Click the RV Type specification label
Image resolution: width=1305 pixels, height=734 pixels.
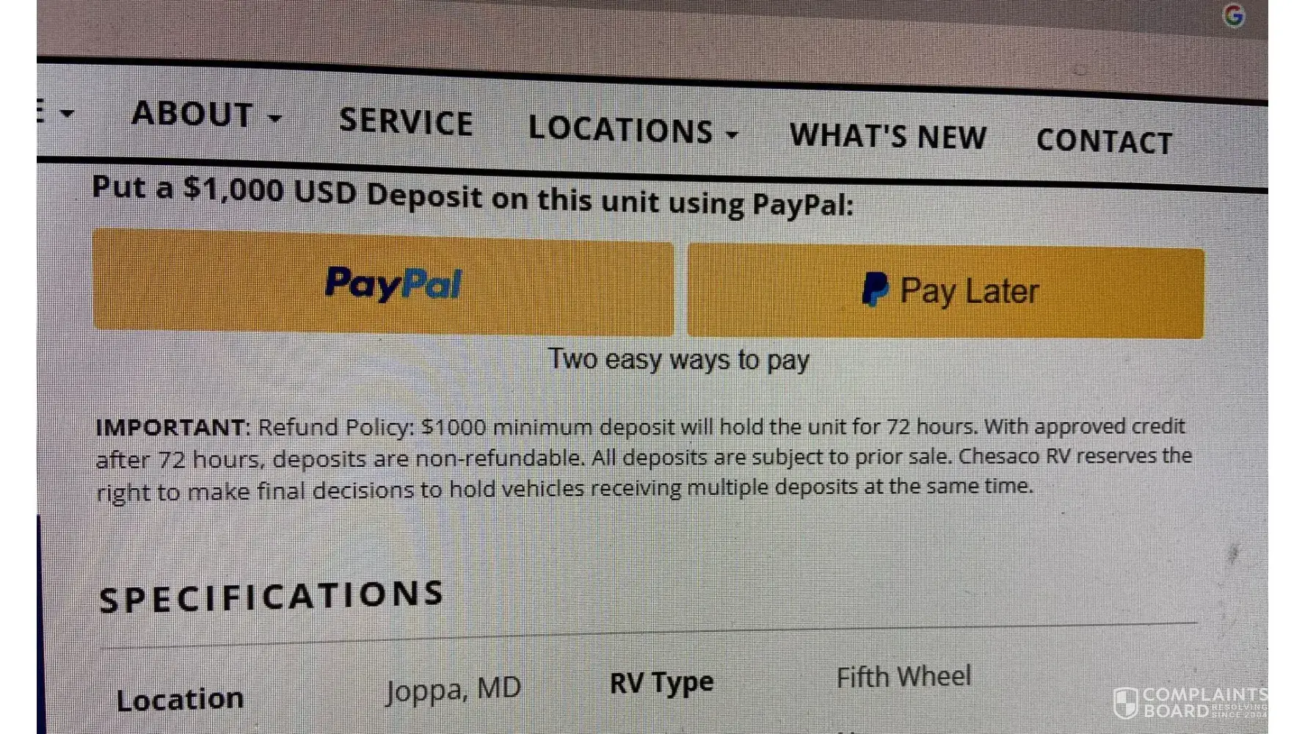pos(661,683)
